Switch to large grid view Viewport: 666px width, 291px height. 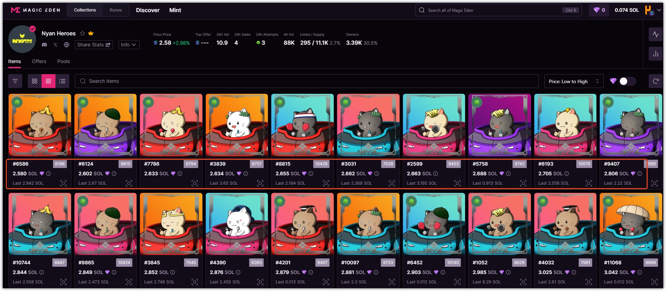35,81
